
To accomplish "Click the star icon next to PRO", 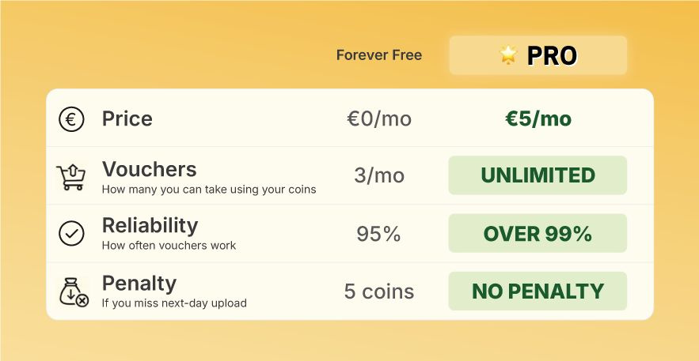I will [508, 55].
